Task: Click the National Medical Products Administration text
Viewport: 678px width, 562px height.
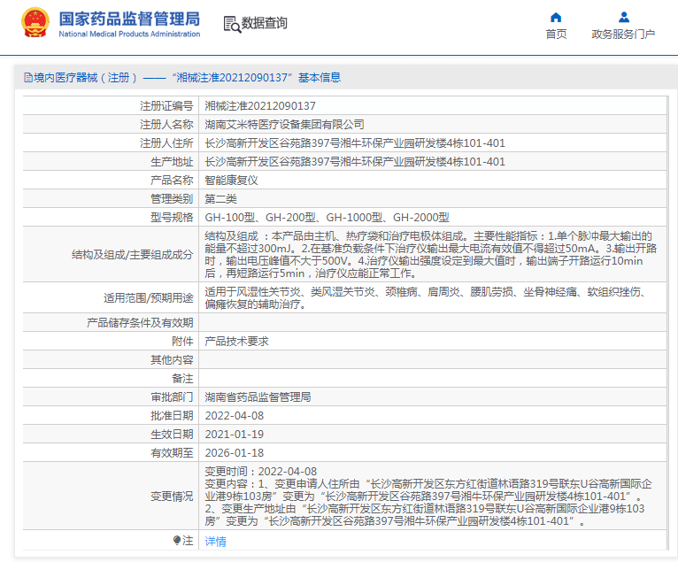Action: 129,35
